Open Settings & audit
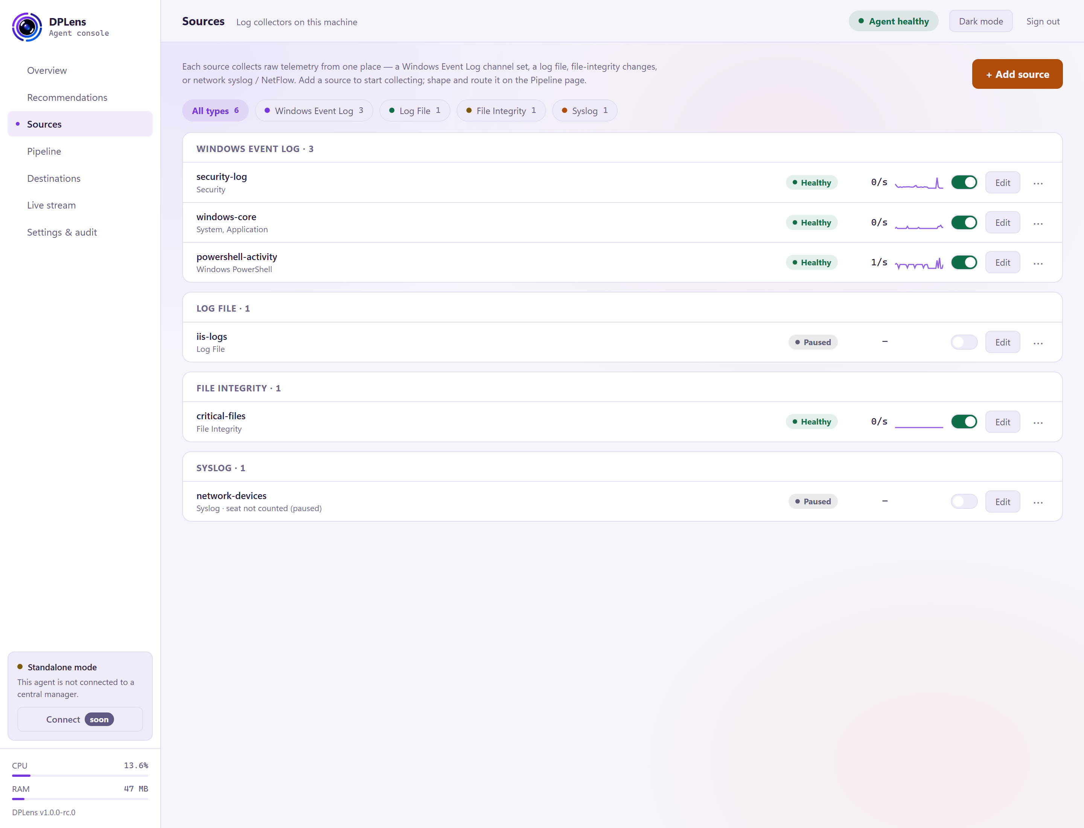The width and height of the screenshot is (1084, 828). click(80, 232)
